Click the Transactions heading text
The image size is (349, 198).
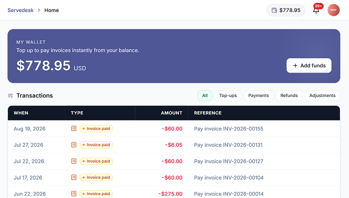(34, 96)
